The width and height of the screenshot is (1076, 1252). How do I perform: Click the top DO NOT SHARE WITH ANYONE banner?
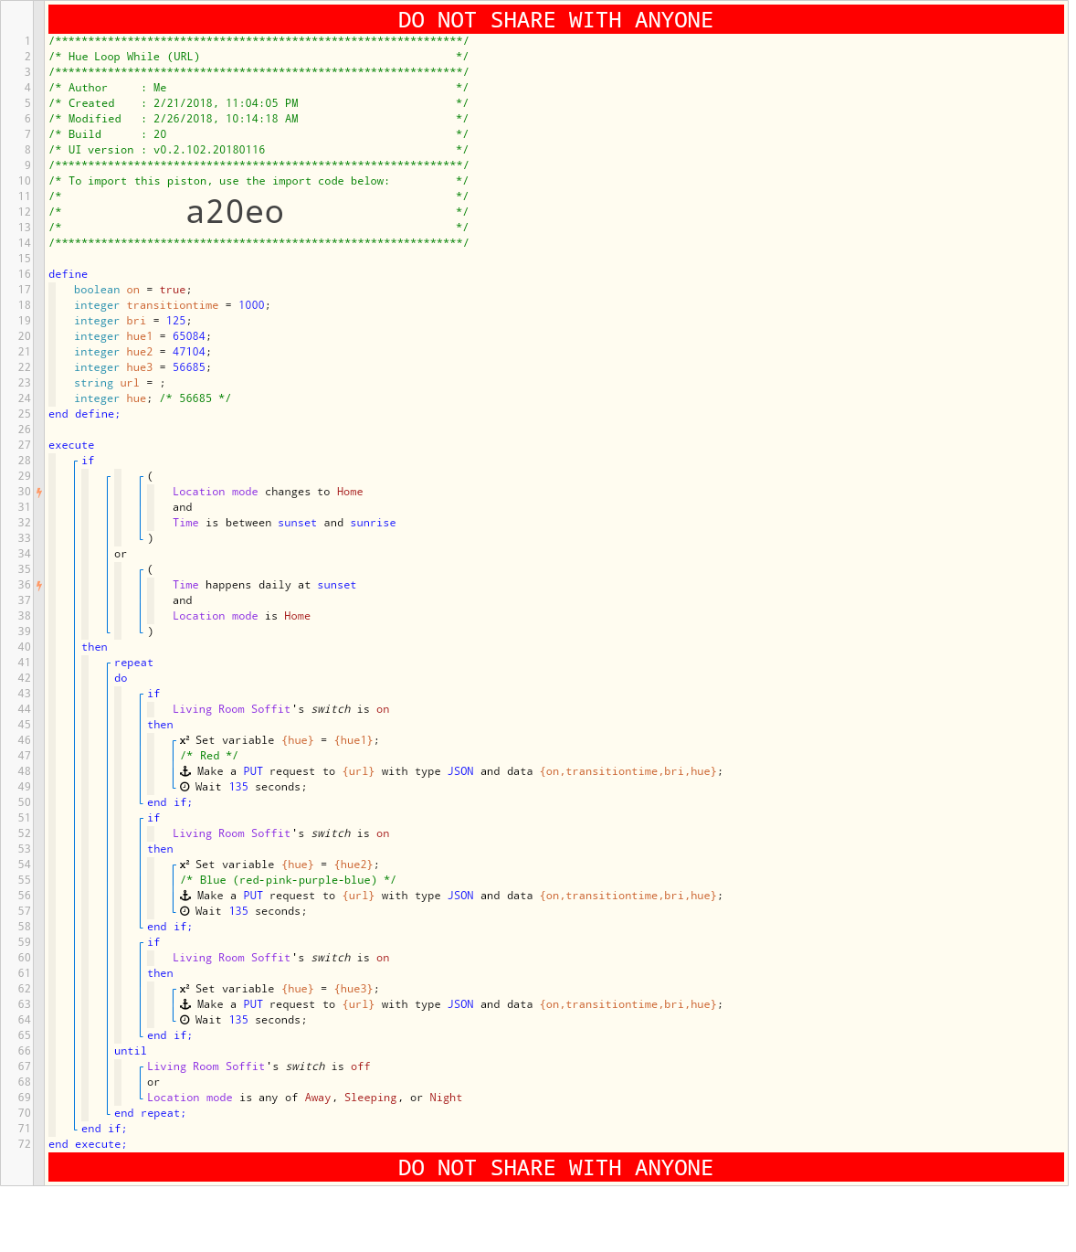pos(556,20)
